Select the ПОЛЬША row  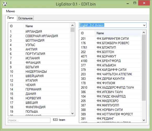[39, 112]
